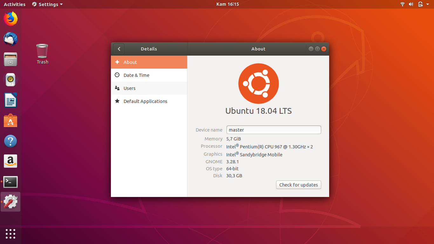This screenshot has height=244, width=434.
Task: Open Rhythmbox music player in dock
Action: point(10,80)
